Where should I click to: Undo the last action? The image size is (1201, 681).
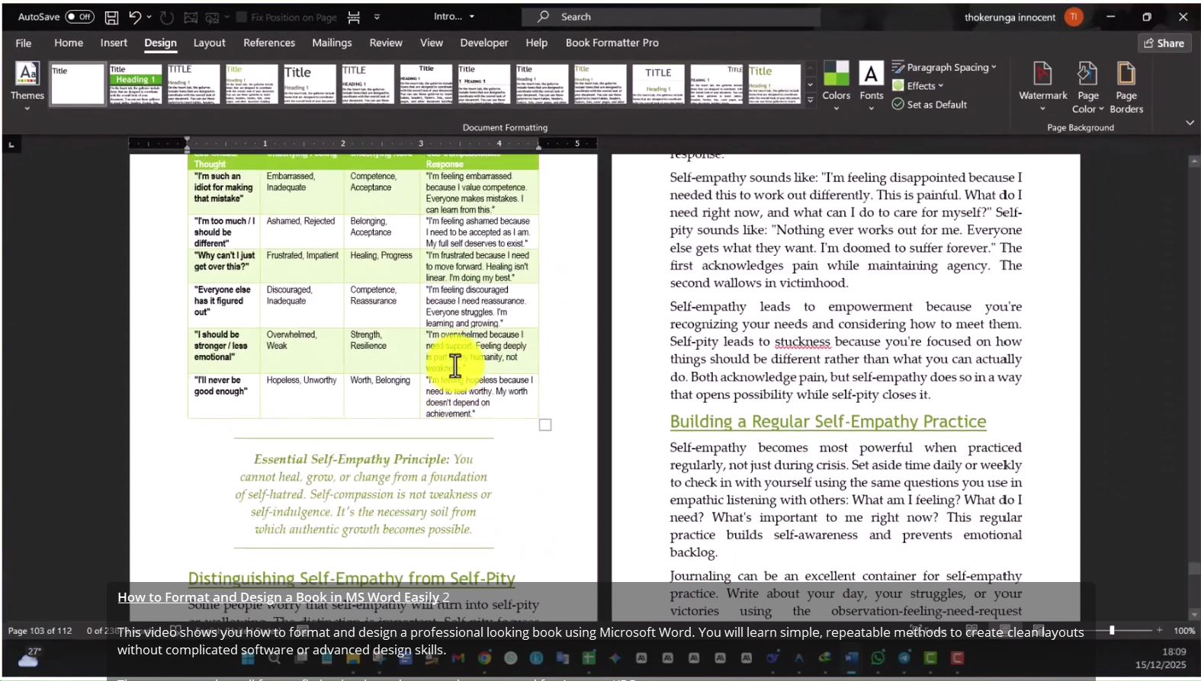(135, 17)
